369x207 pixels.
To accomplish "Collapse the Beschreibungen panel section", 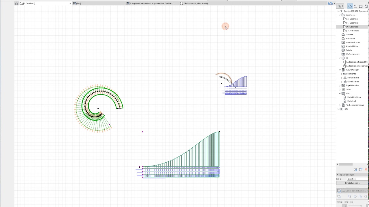I will click(338, 175).
